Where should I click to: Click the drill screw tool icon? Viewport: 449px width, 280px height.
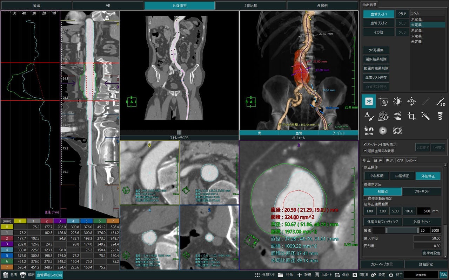coord(440,116)
